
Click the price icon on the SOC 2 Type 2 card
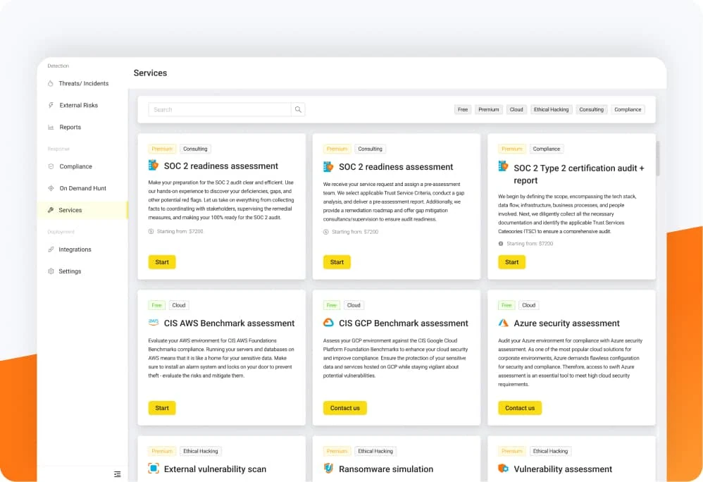pos(501,244)
